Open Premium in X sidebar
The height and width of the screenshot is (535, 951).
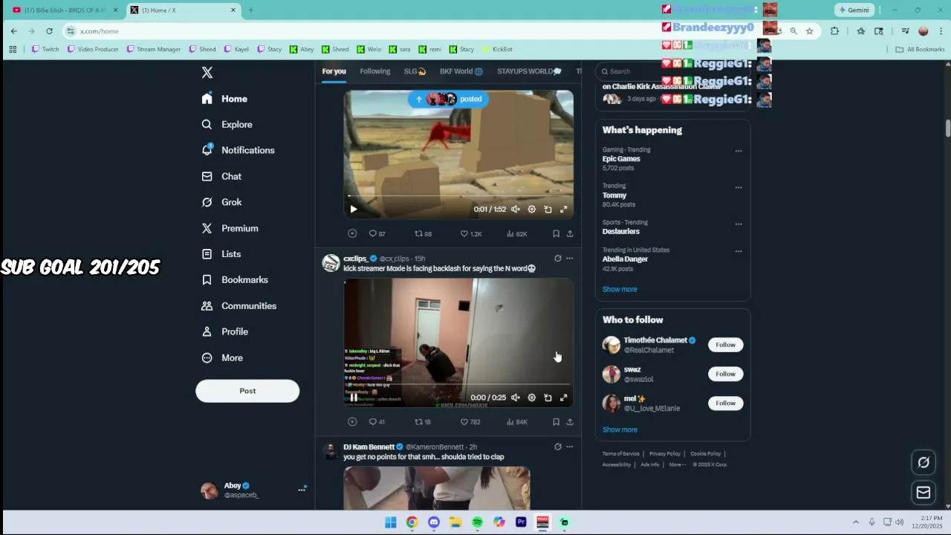(x=230, y=228)
